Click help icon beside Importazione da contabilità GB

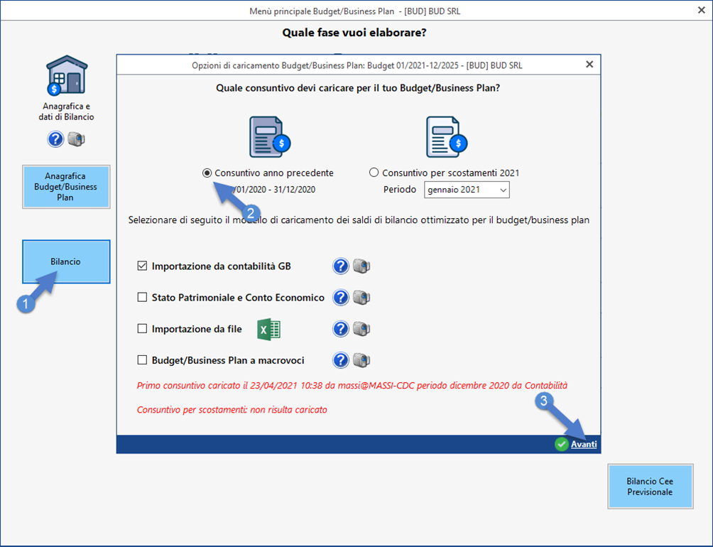tap(341, 266)
